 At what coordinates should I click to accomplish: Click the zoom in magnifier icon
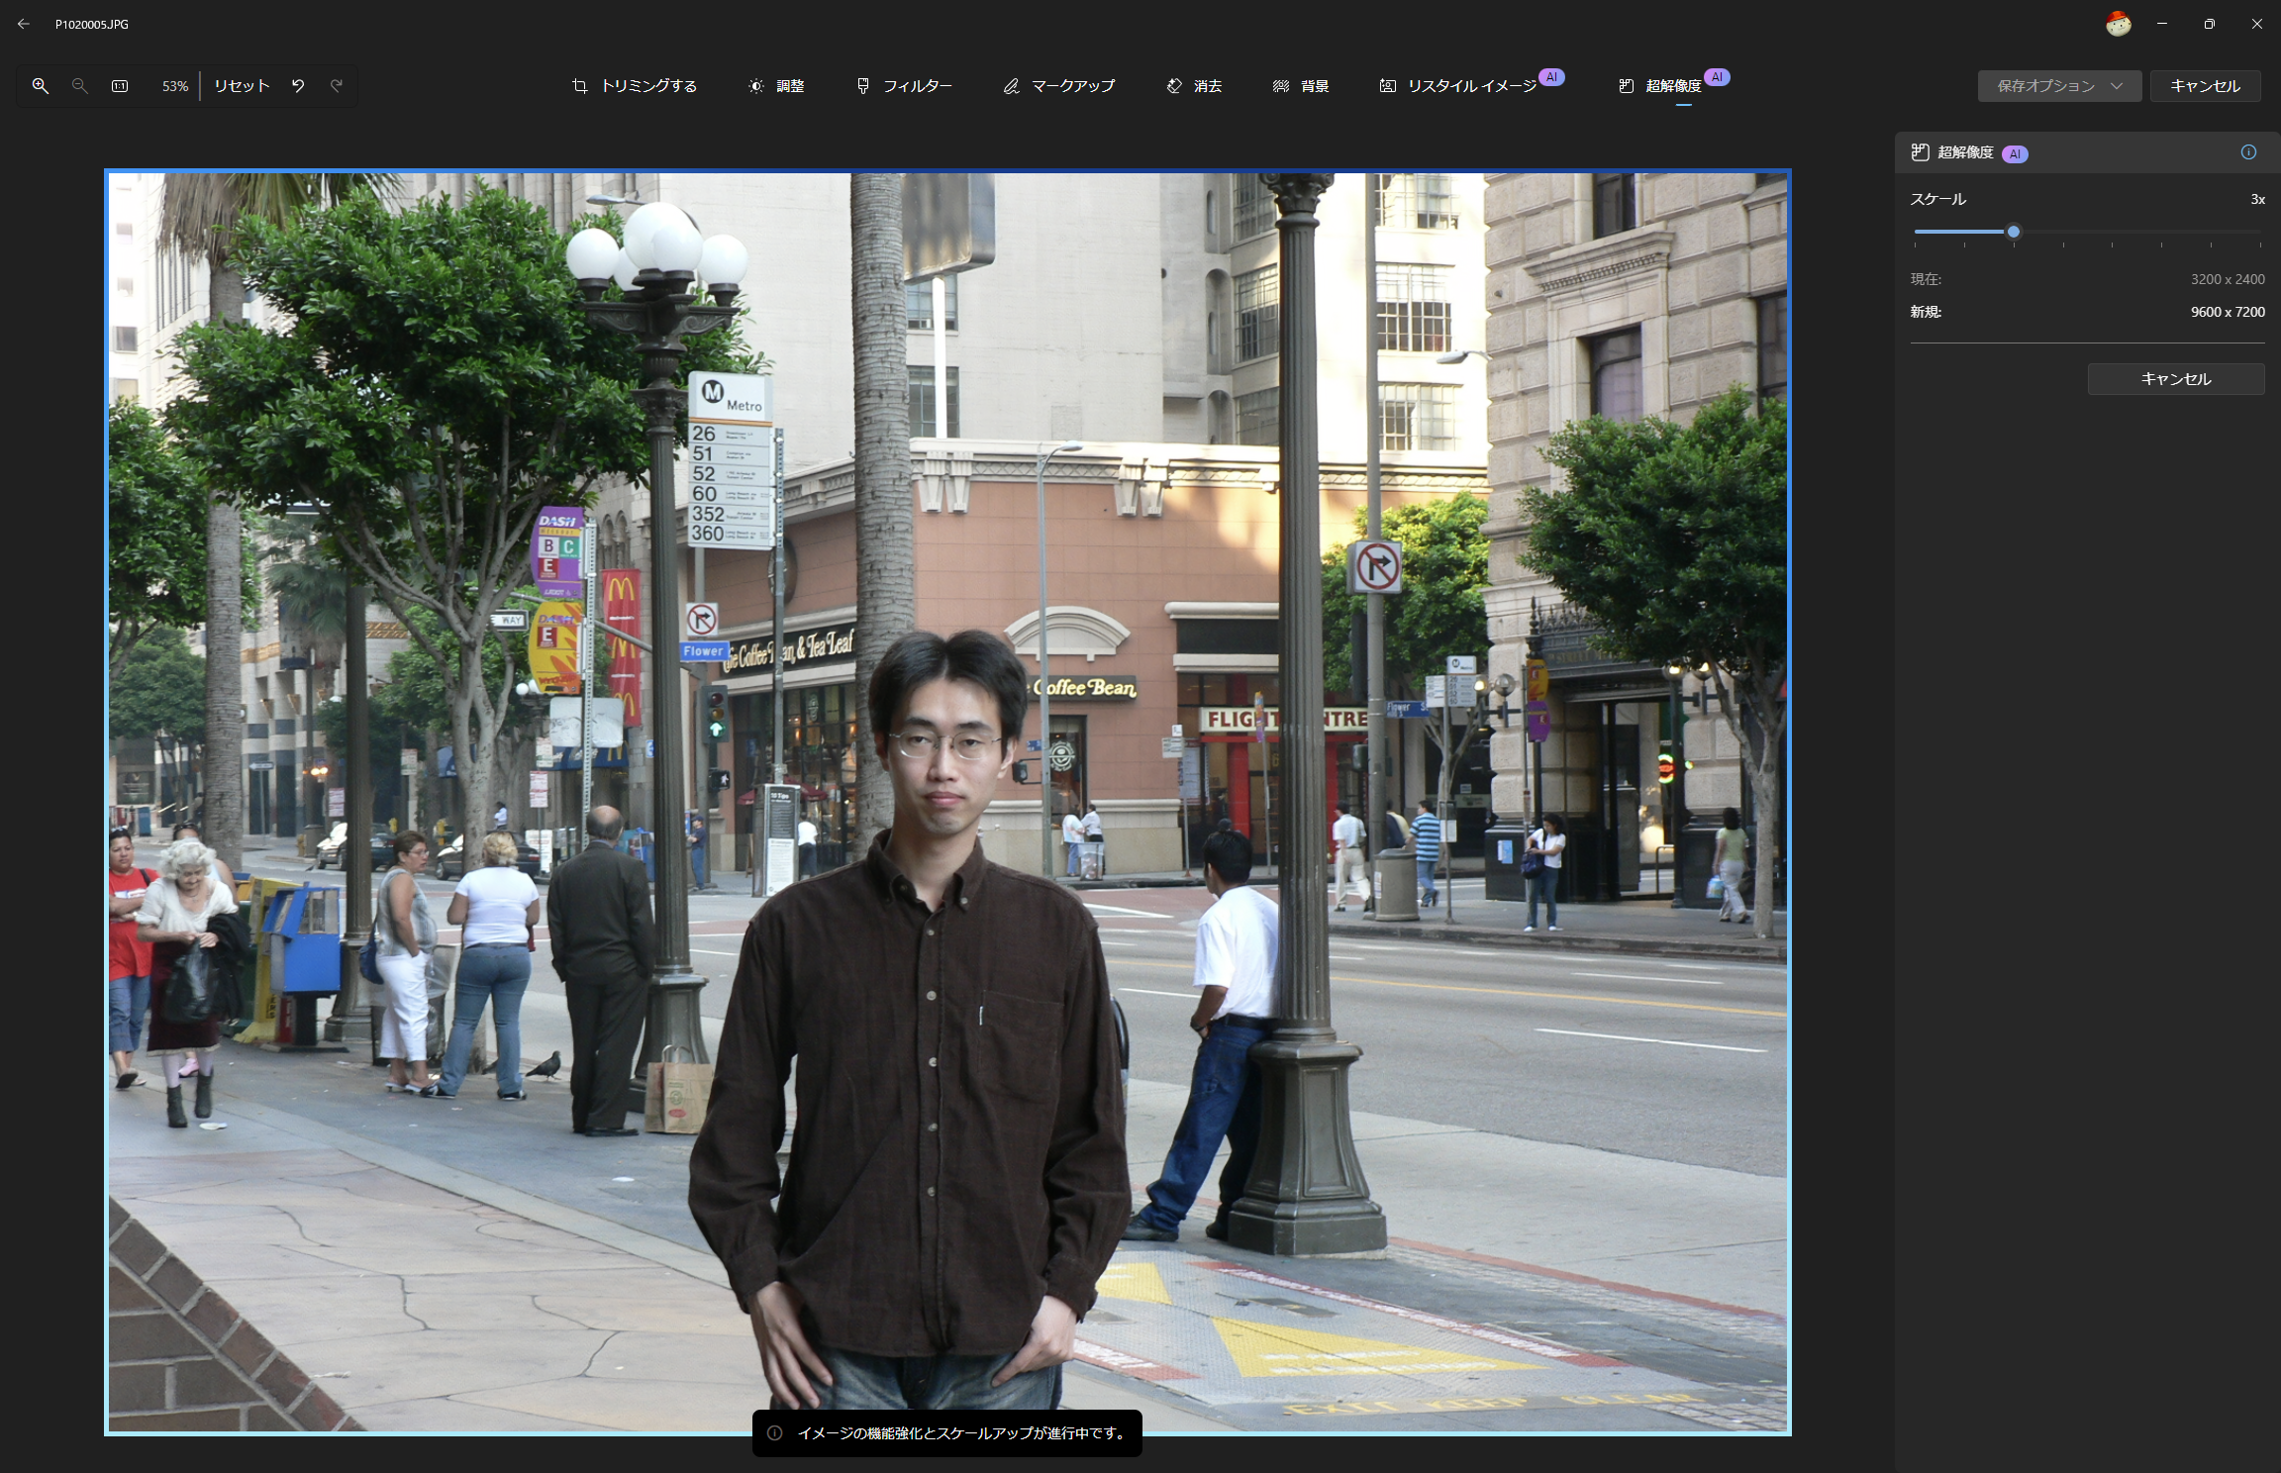pos(41,86)
